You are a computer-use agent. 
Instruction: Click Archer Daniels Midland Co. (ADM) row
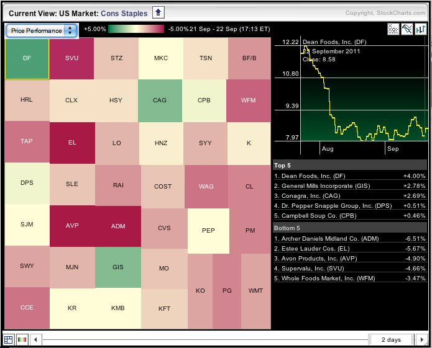point(350,239)
